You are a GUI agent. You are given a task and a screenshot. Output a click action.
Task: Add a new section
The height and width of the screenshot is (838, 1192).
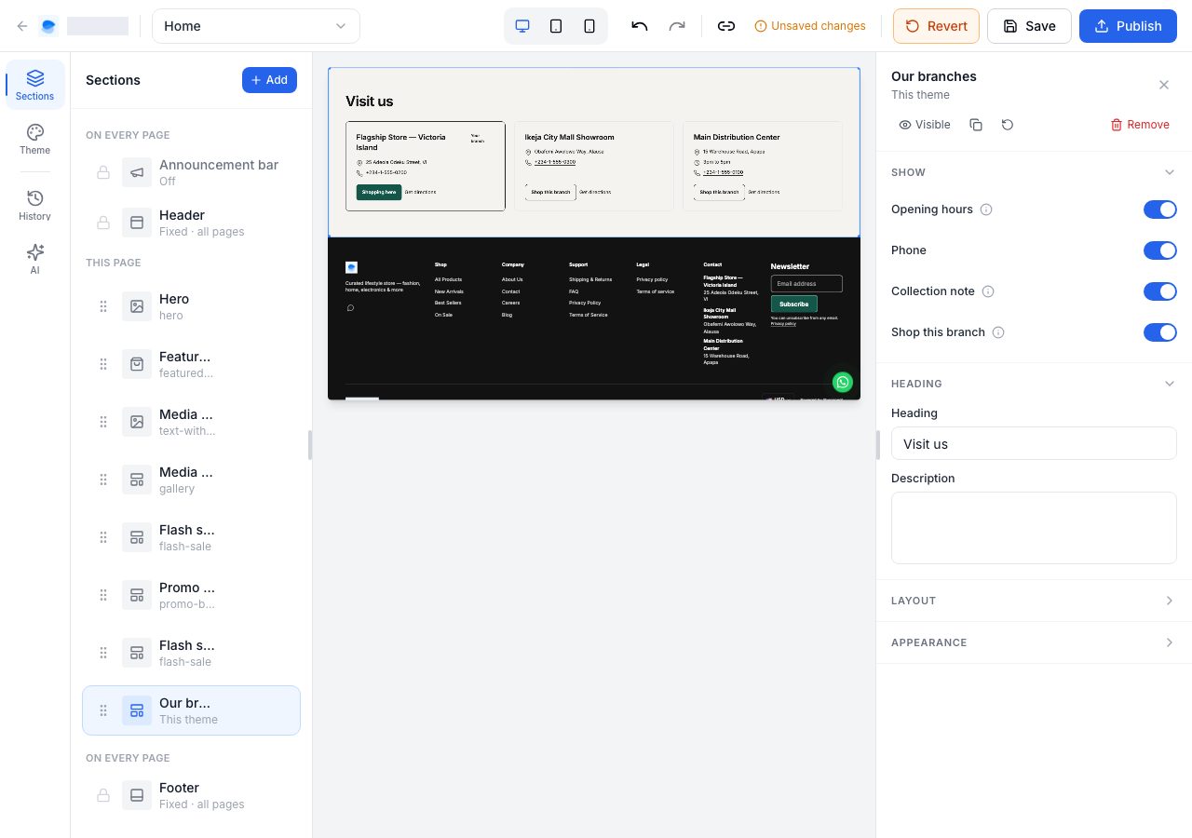coord(269,80)
